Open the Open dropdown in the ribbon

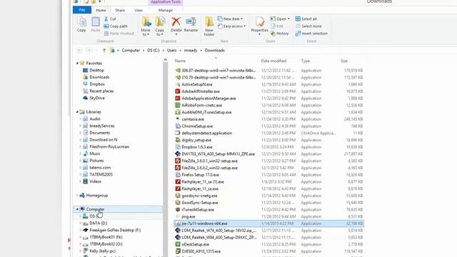pyautogui.click(x=280, y=19)
